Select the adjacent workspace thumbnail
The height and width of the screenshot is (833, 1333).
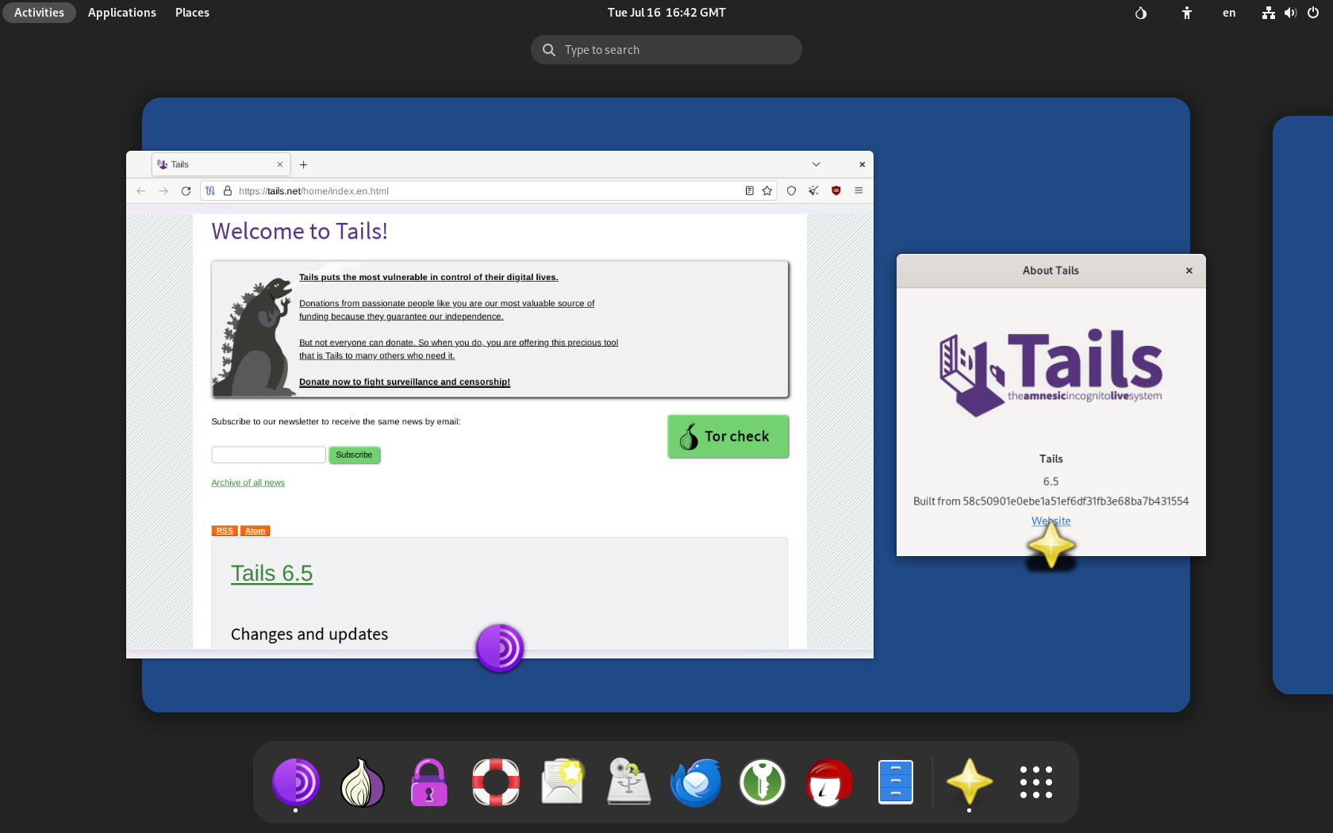pos(1303,405)
